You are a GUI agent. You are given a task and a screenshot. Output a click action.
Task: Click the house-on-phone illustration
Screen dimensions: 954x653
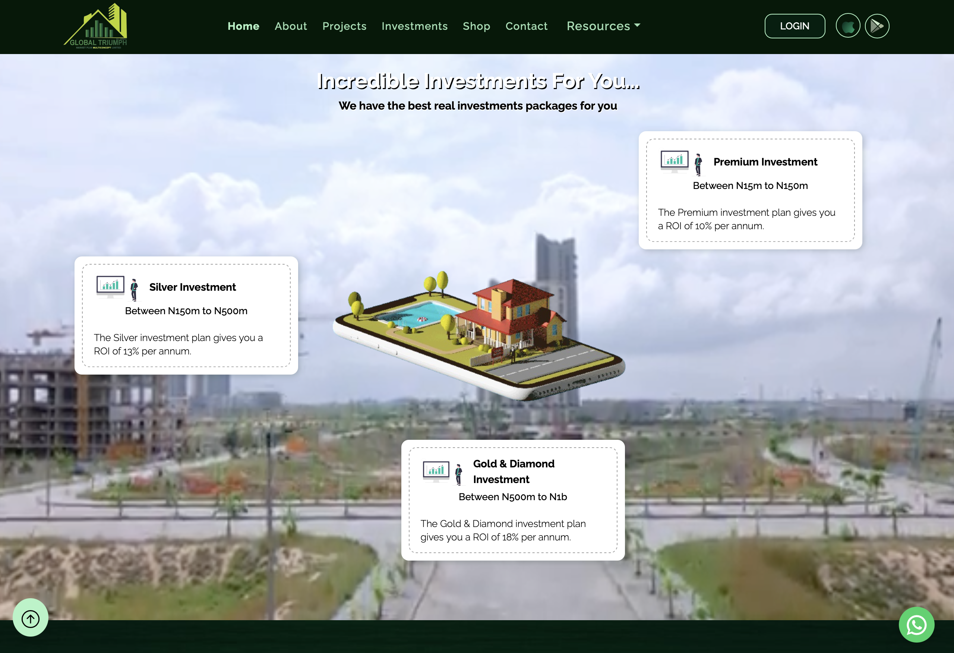pyautogui.click(x=478, y=335)
